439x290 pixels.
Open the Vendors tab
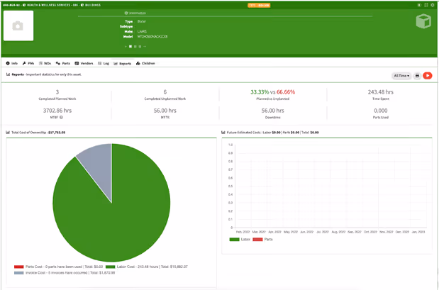[84, 63]
